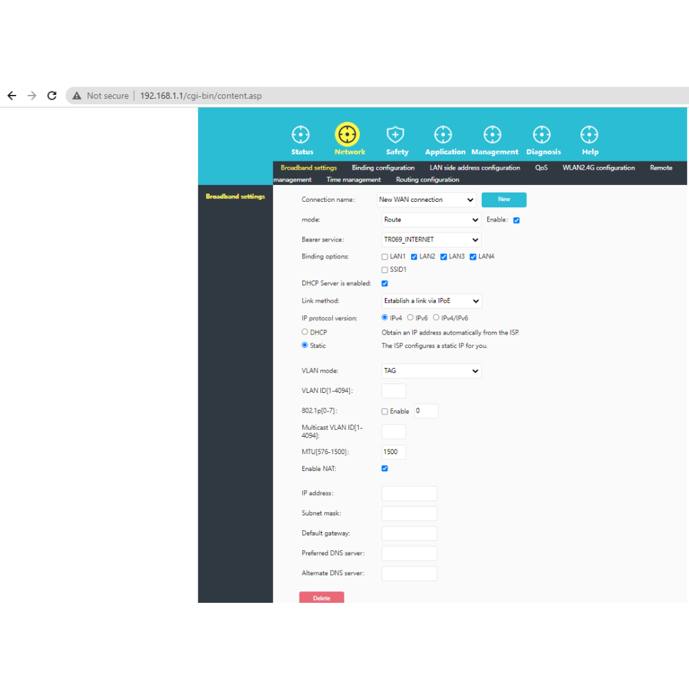Click the Not secure warning icon
The height and width of the screenshot is (689, 689).
(77, 96)
